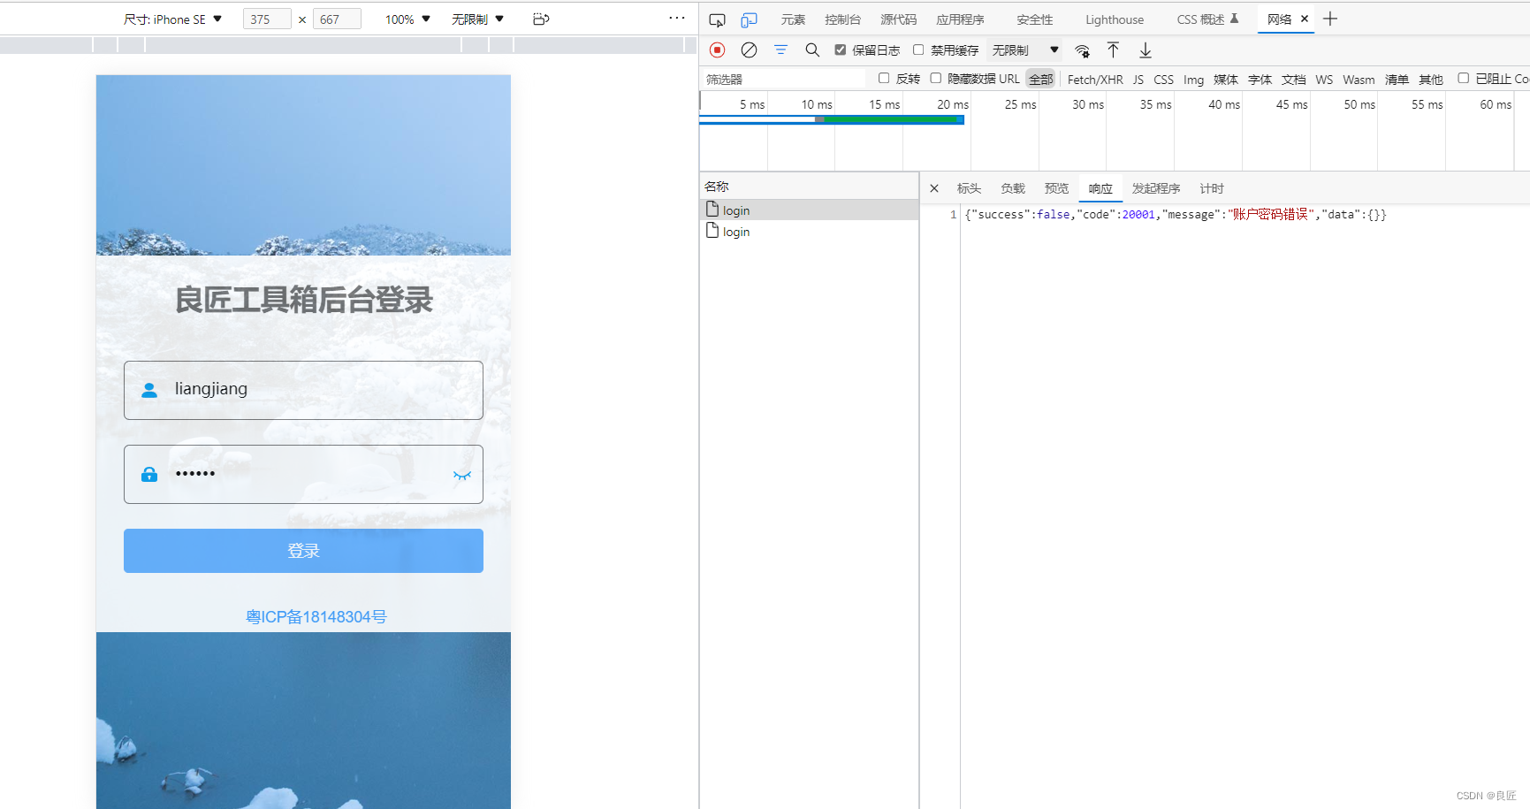Screen dimensions: 1530x809
Task: Select the first login request row
Action: [809, 210]
